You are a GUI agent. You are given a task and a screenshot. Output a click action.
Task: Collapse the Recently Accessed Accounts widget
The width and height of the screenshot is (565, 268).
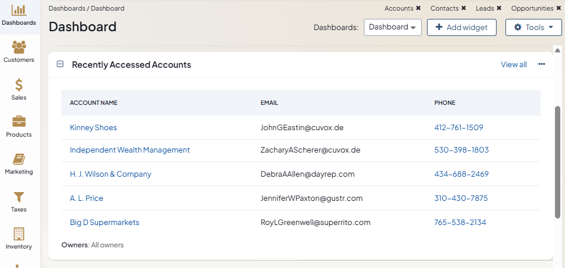pos(60,65)
